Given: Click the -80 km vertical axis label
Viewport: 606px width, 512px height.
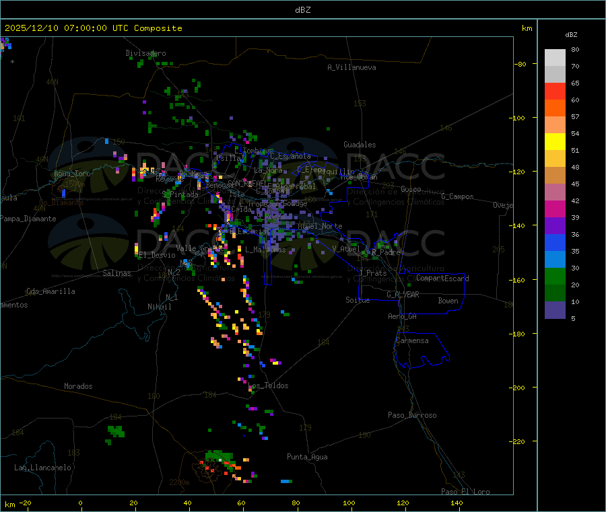Looking at the screenshot, I should 520,64.
